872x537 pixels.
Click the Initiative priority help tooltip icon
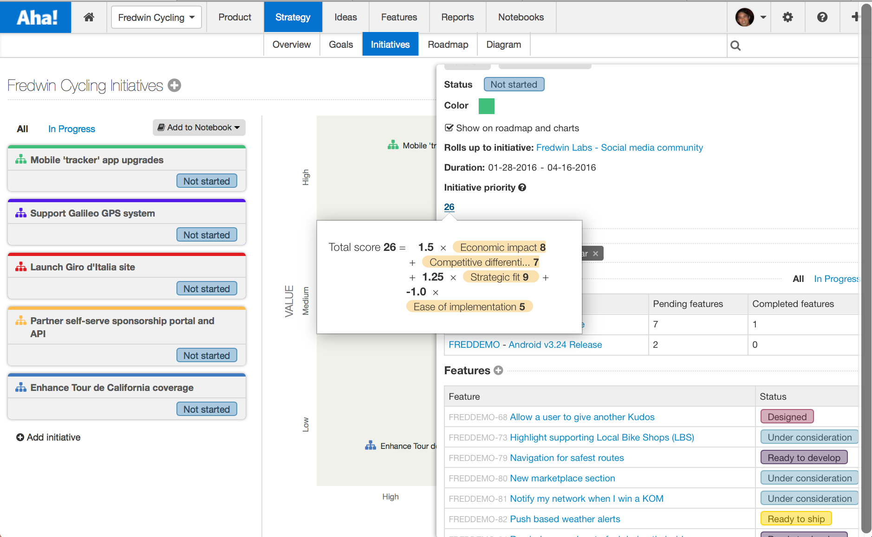[x=523, y=187]
